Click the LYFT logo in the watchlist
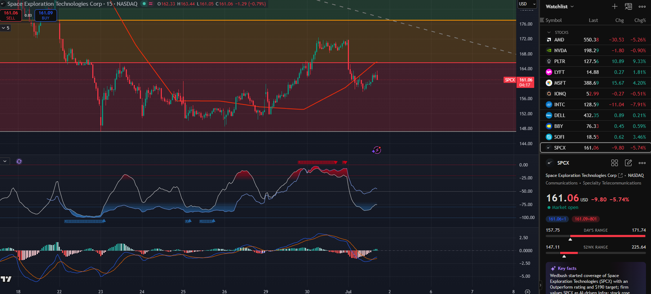 coord(549,72)
